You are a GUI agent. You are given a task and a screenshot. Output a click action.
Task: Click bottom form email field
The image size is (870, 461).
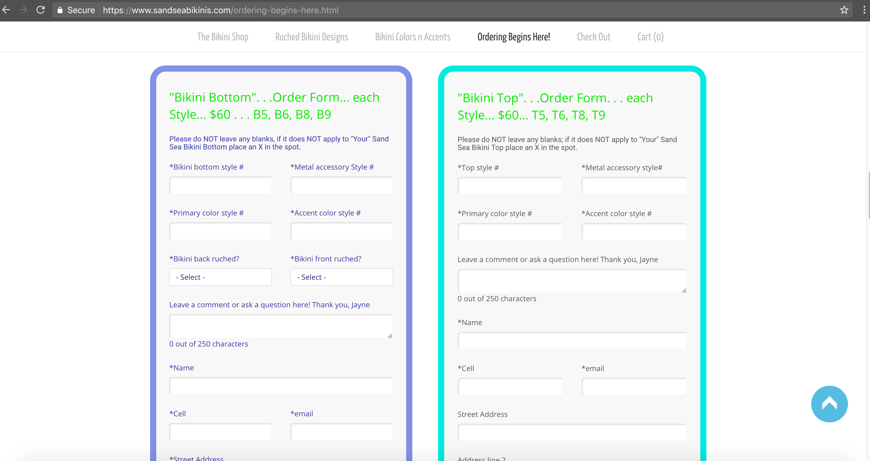click(342, 432)
